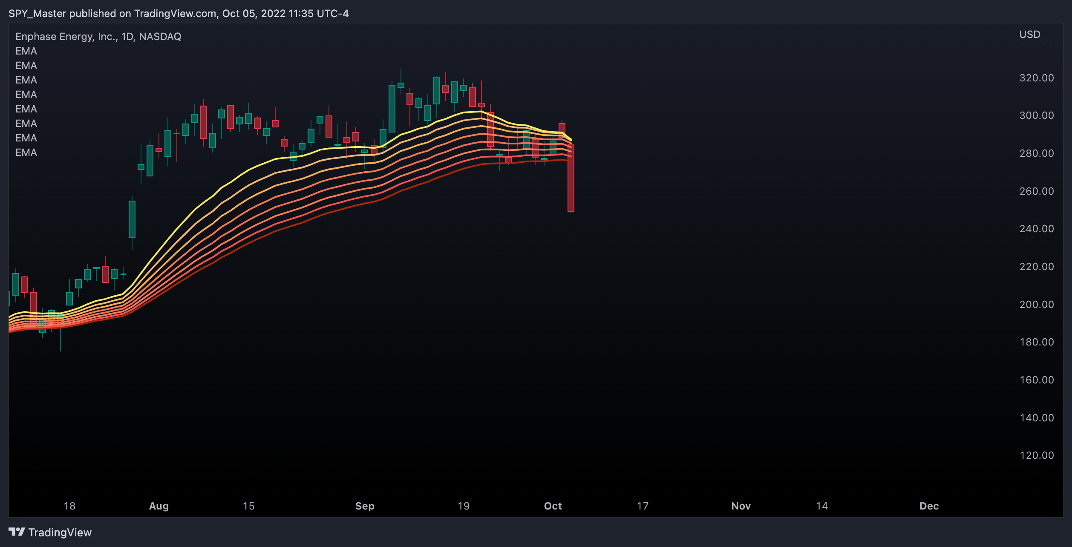Screen dimensions: 1072x547
Task: Click the 17 date label on time axis
Action: point(643,506)
